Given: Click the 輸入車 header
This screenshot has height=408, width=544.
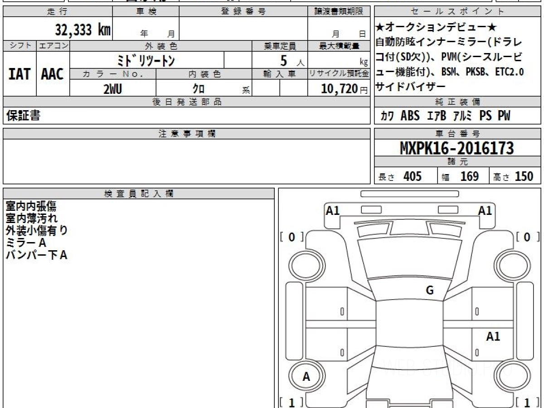Looking at the screenshot, I should pos(280,73).
